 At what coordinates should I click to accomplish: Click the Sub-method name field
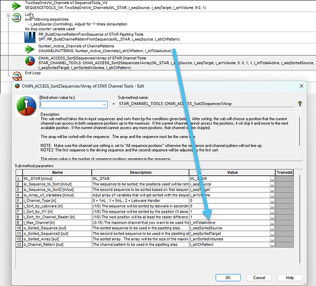pos(206,104)
